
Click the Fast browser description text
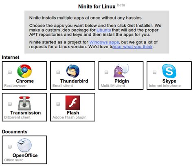pyautogui.click(x=15, y=86)
